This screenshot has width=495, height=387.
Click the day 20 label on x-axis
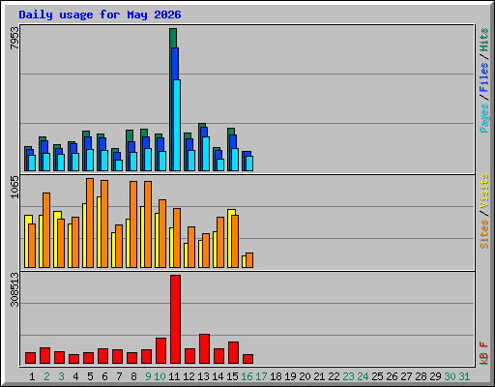tap(305, 376)
